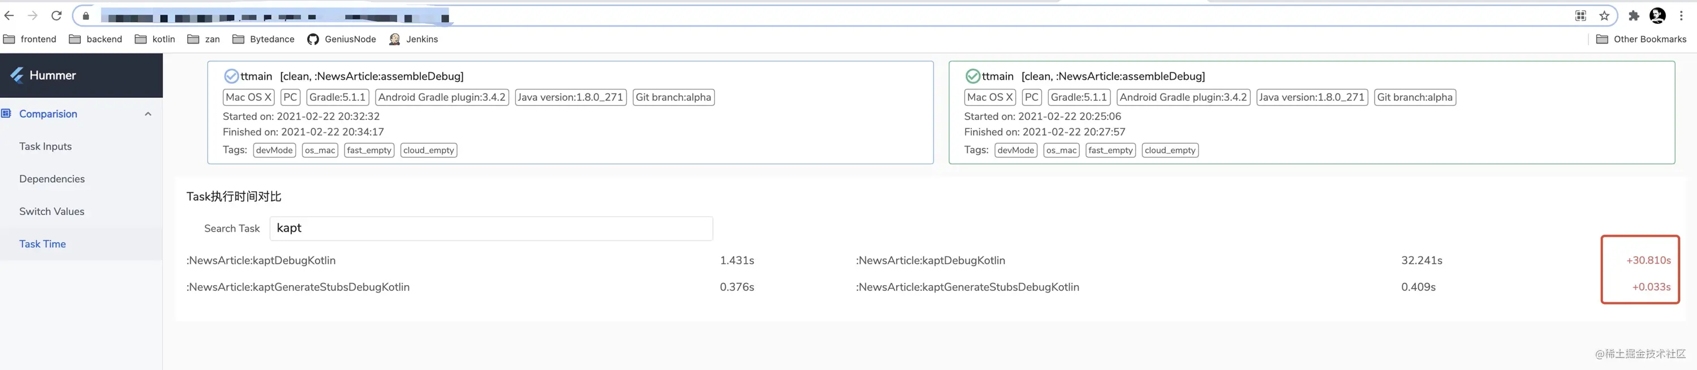This screenshot has width=1697, height=370.
Task: Click the Comparision menu label
Action: point(48,114)
